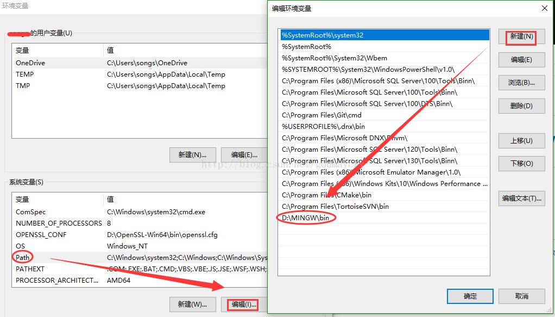Image resolution: width=555 pixels, height=317 pixels.
Task: Open the 浏览(B)... browse button
Action: 521,83
